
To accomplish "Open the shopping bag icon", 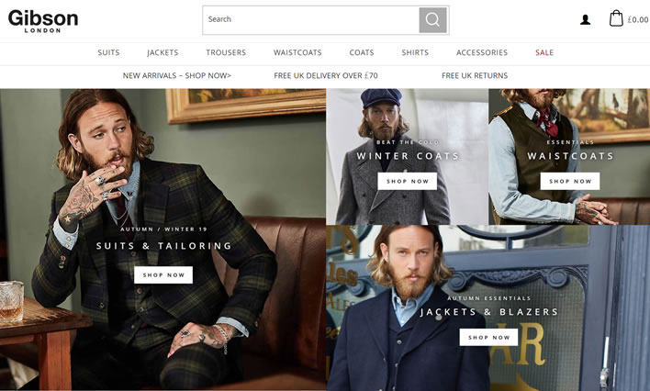I will point(616,18).
